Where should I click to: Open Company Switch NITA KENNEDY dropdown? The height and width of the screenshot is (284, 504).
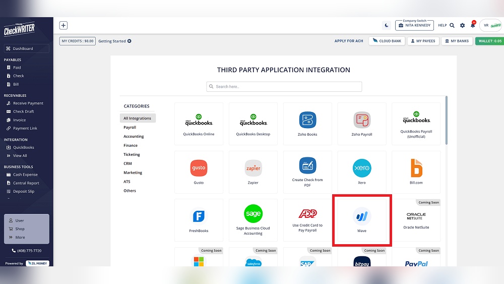tap(414, 25)
